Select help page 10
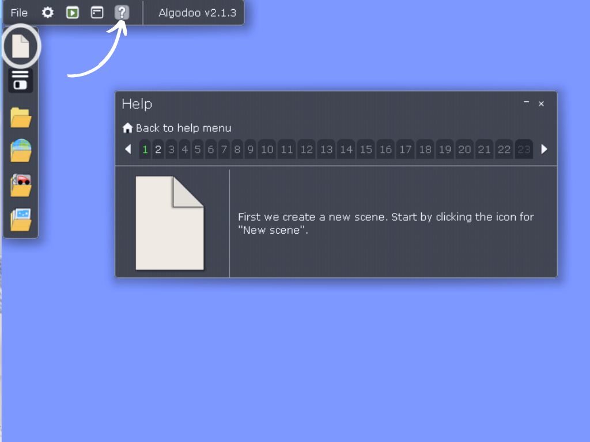 click(x=267, y=149)
